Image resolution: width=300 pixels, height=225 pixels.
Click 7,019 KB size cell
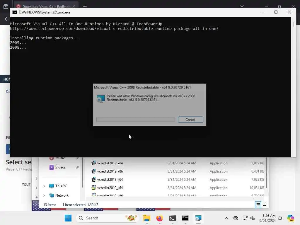pyautogui.click(x=258, y=163)
